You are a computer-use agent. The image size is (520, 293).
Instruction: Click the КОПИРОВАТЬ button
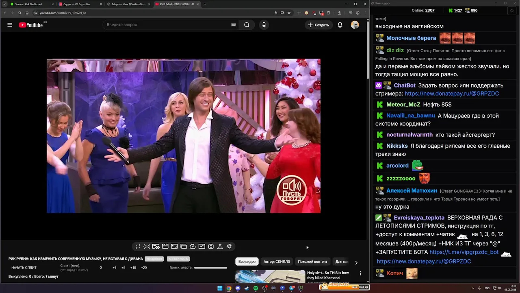[x=178, y=259]
